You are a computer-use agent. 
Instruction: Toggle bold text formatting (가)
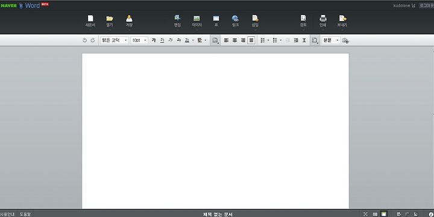(154, 40)
